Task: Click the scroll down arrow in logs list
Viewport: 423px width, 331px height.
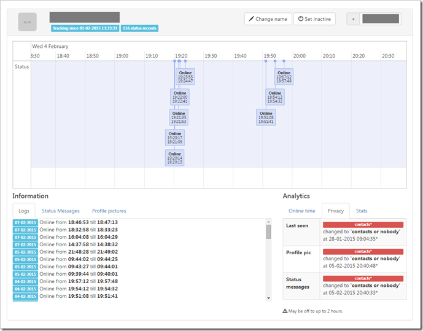Action: pyautogui.click(x=268, y=298)
